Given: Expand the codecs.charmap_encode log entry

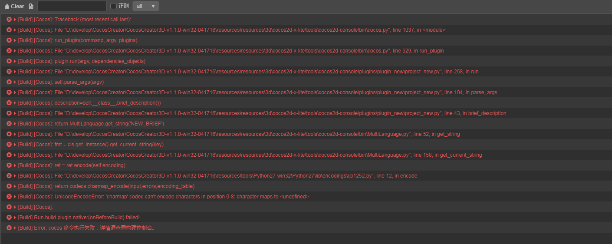Looking at the screenshot, I should pos(15,186).
